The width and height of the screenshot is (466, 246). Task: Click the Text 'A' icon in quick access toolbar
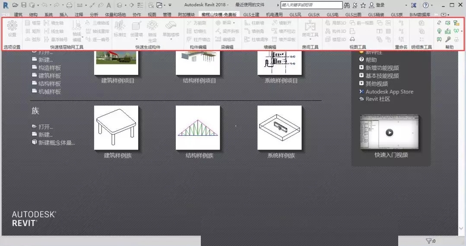point(109,5)
